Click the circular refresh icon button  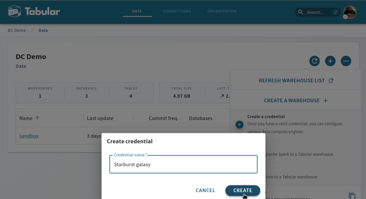click(x=315, y=61)
